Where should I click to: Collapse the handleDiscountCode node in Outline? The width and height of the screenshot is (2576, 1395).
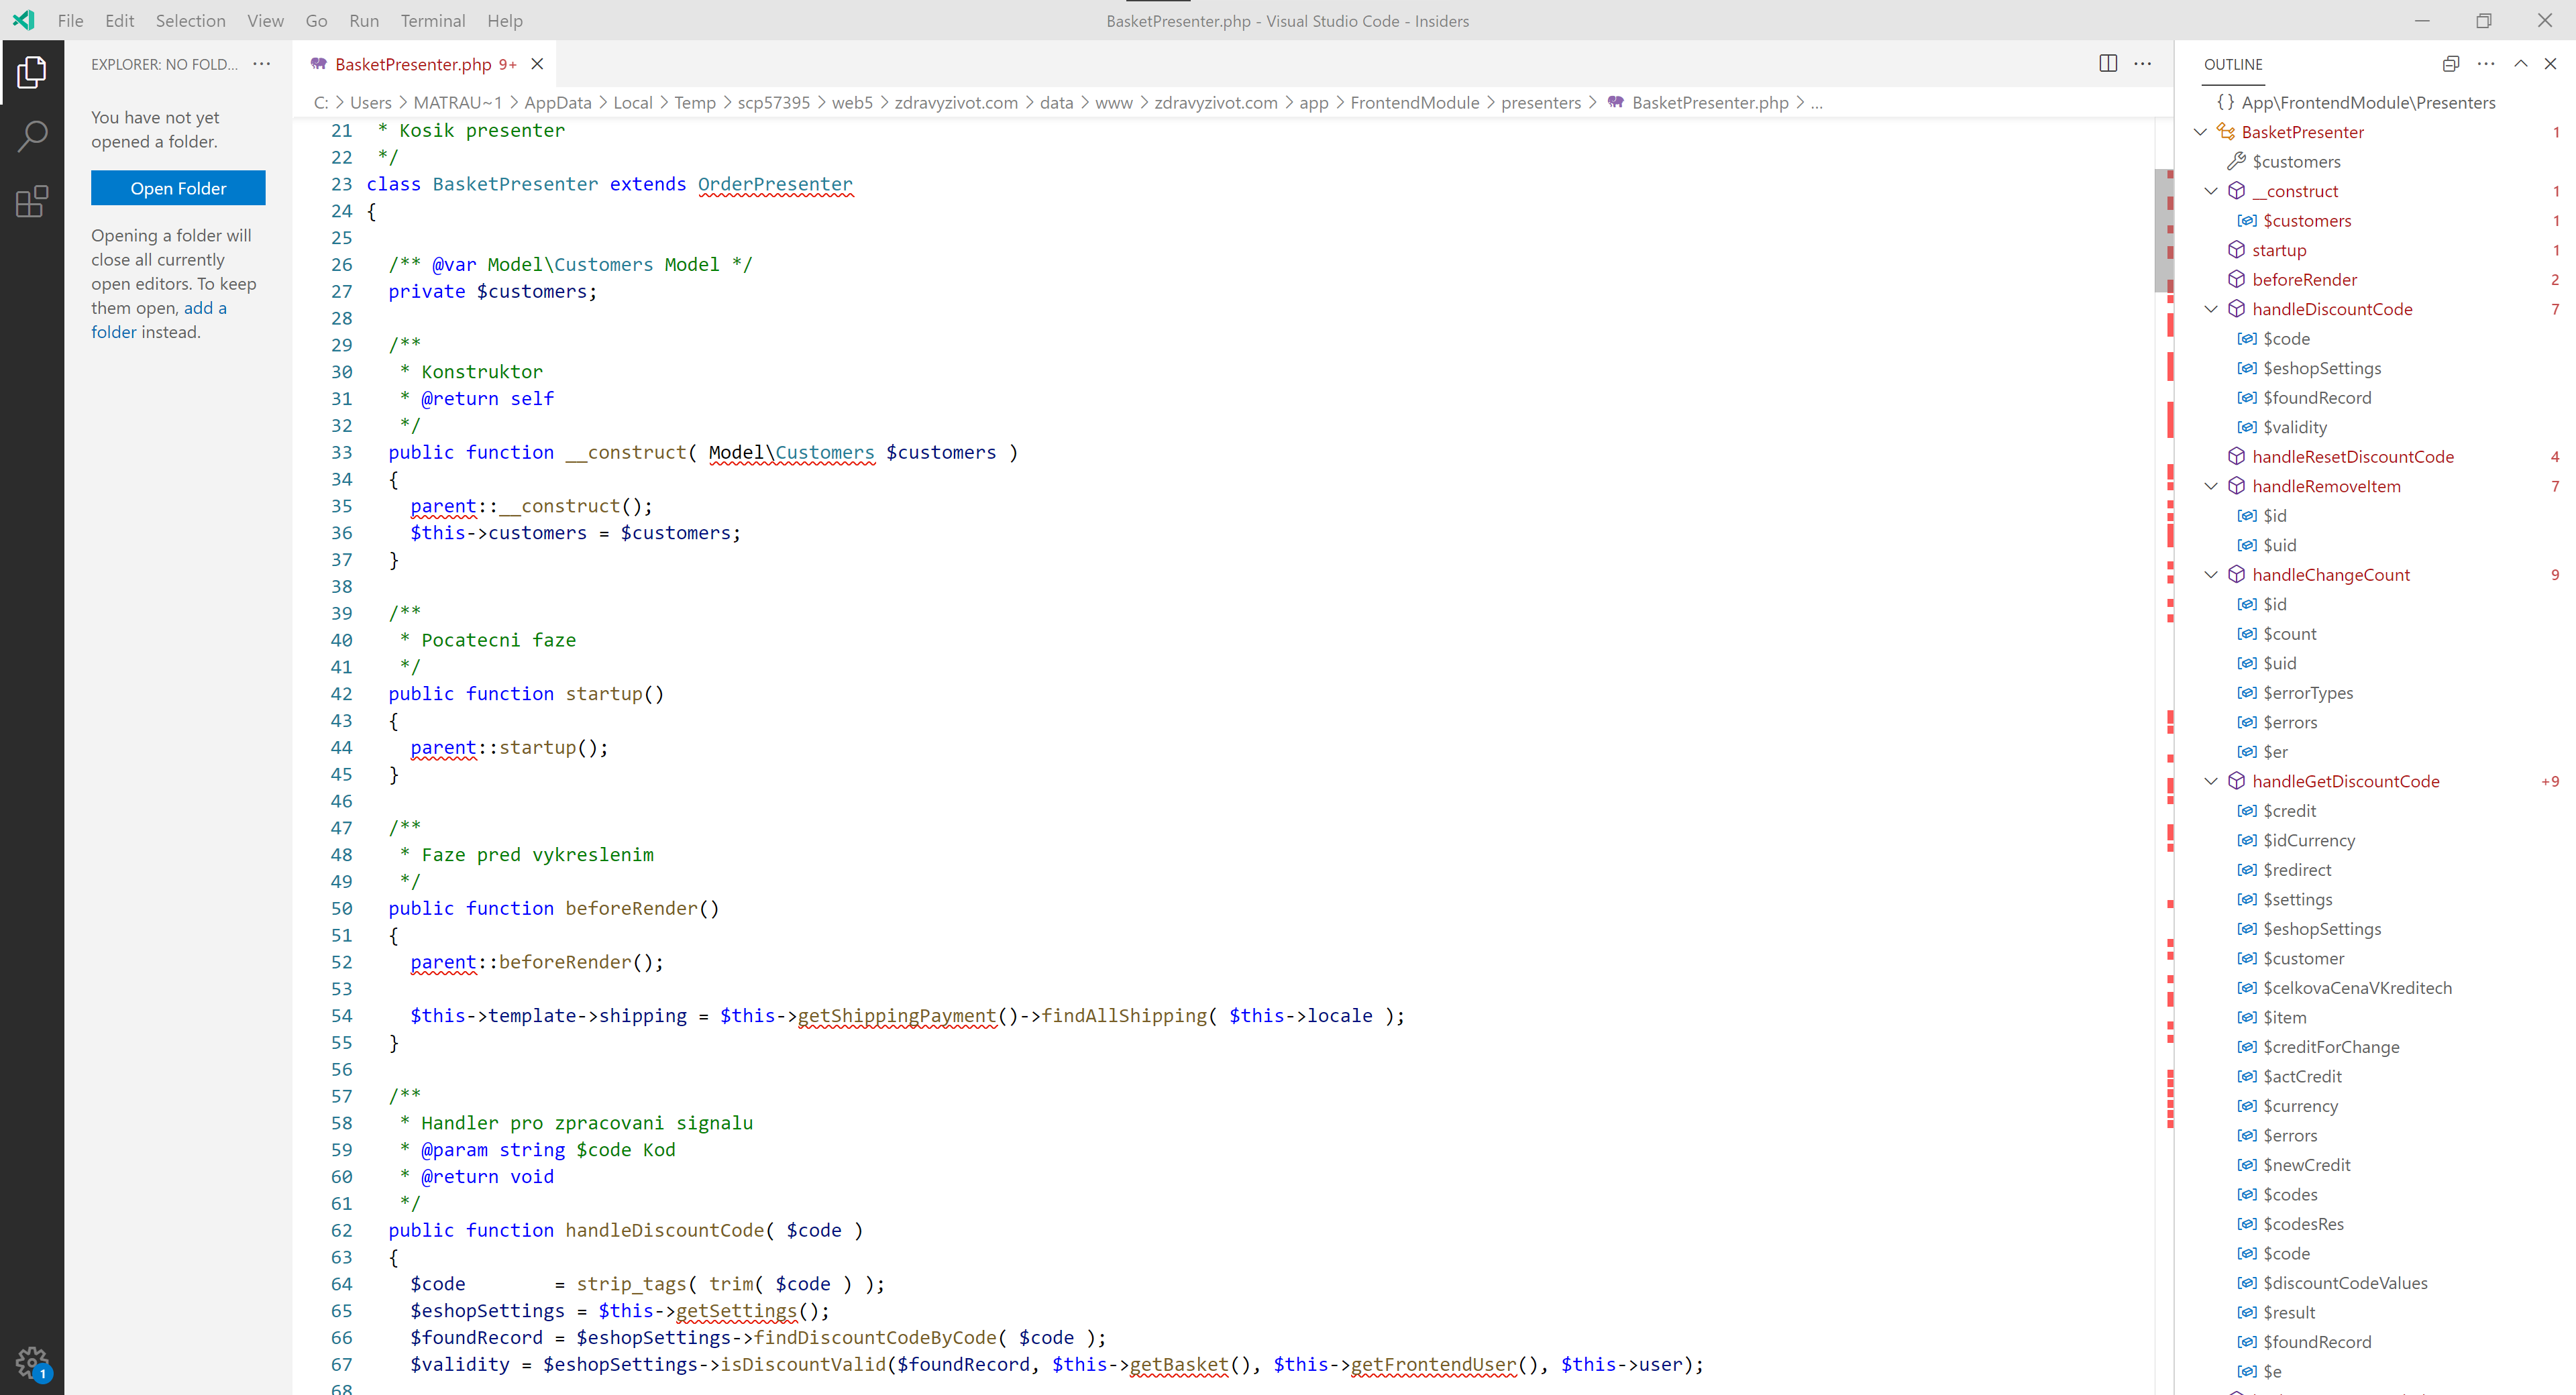click(2211, 309)
